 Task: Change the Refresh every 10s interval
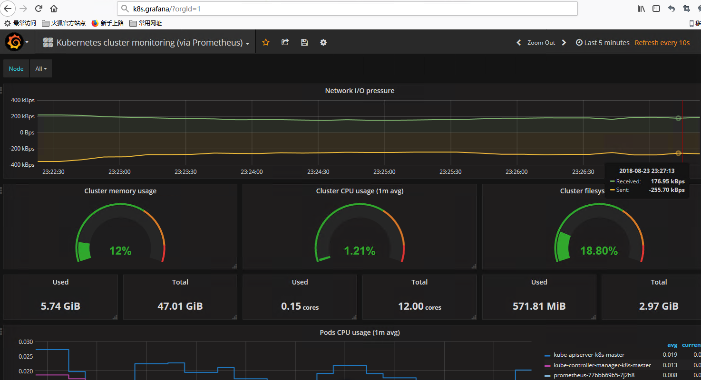pos(662,43)
